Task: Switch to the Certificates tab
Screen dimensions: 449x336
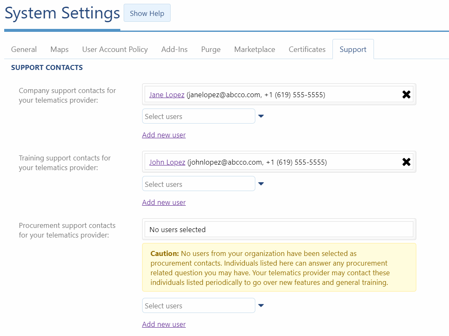Action: click(x=307, y=49)
